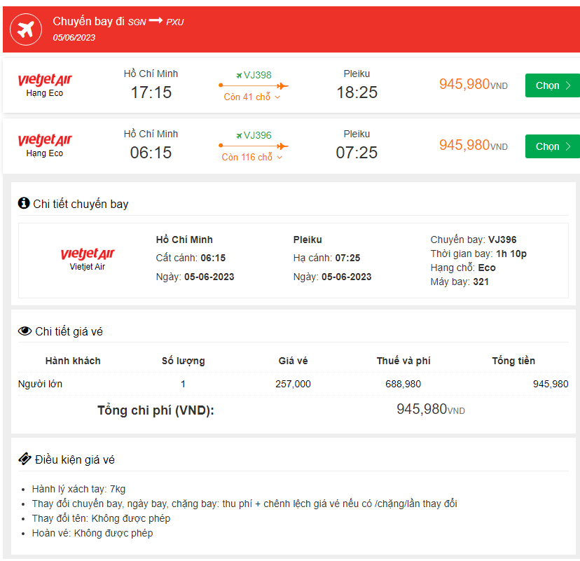Expand the "Còn 41 chỗ" seats dropdown
Image resolution: width=580 pixels, height=561 pixels.
(x=252, y=97)
